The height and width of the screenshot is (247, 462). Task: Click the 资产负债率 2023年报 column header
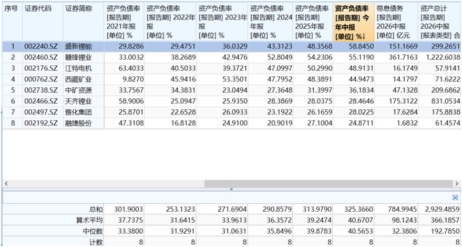(x=222, y=22)
